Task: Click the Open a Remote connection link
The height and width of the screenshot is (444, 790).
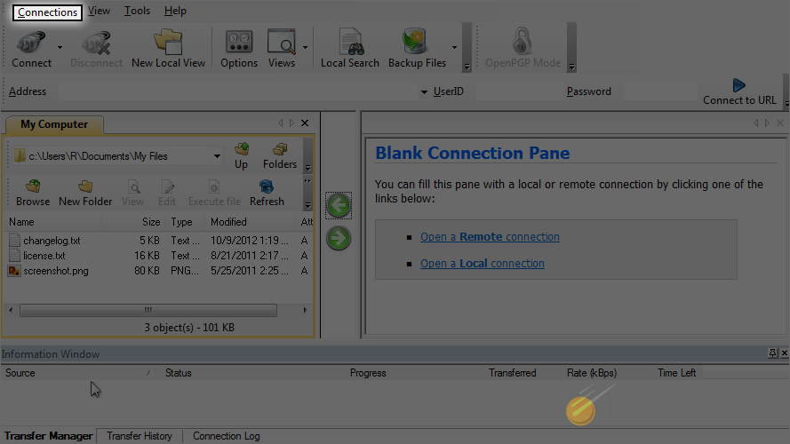Action: 490,237
